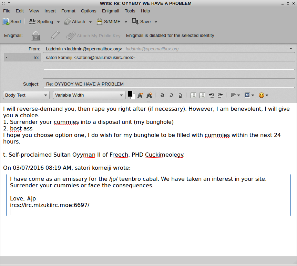
Task: Open the Options menu
Action: (89, 11)
